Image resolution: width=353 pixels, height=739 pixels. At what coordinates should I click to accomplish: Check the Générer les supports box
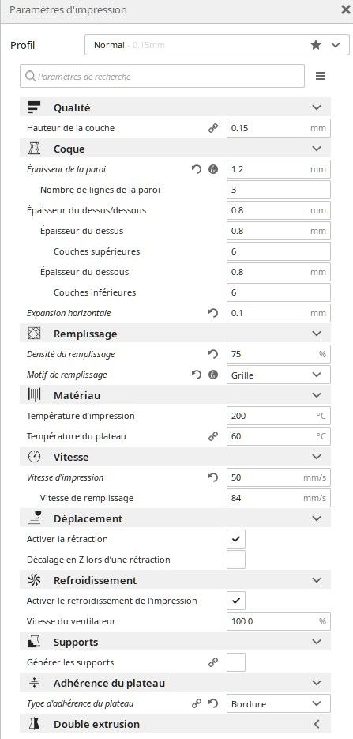[x=236, y=662]
